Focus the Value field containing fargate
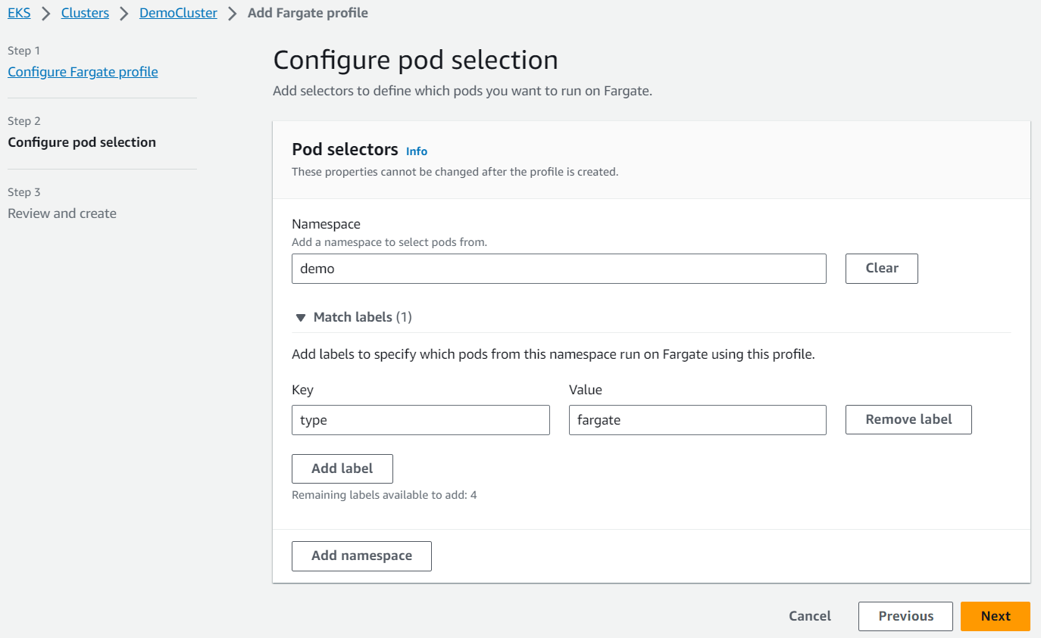Image resolution: width=1041 pixels, height=638 pixels. [697, 420]
